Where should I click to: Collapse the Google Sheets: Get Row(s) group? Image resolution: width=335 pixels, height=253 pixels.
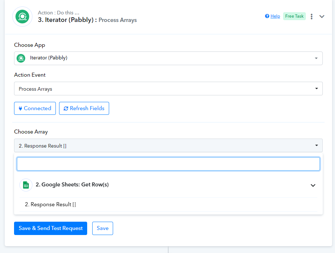pos(313,185)
